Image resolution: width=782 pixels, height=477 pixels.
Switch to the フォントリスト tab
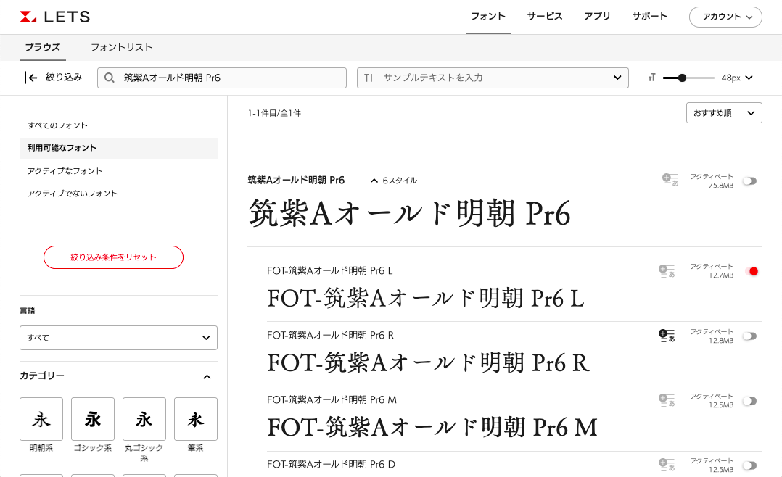tap(121, 47)
